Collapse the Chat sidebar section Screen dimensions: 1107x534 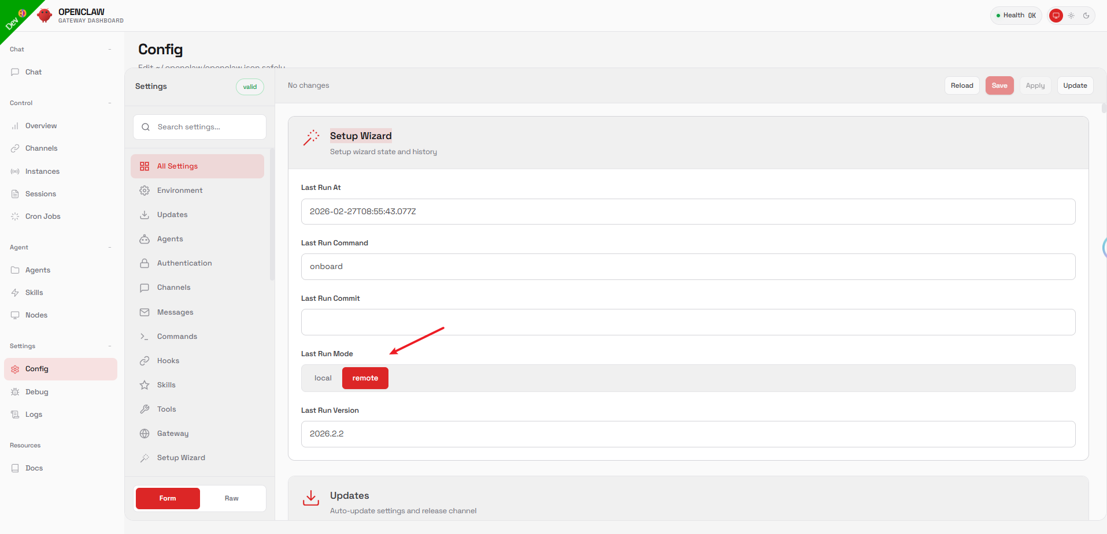click(x=110, y=50)
